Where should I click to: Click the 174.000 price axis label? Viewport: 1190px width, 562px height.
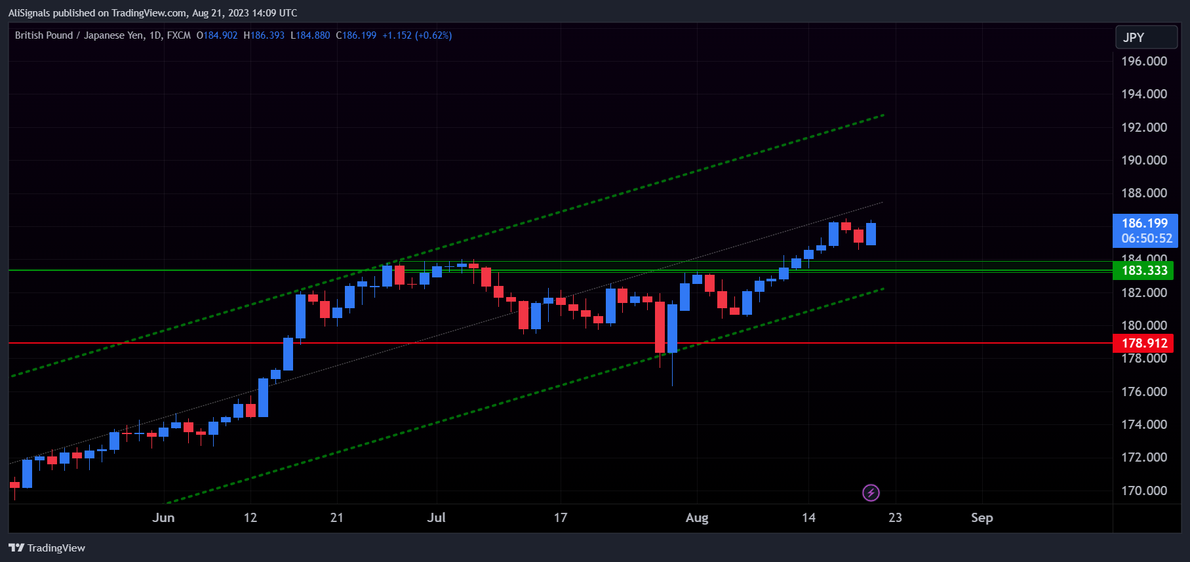1144,424
